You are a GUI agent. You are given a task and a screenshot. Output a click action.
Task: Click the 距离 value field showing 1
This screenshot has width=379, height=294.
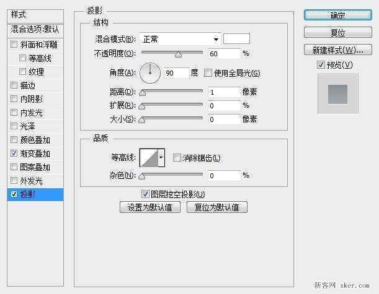[225, 92]
